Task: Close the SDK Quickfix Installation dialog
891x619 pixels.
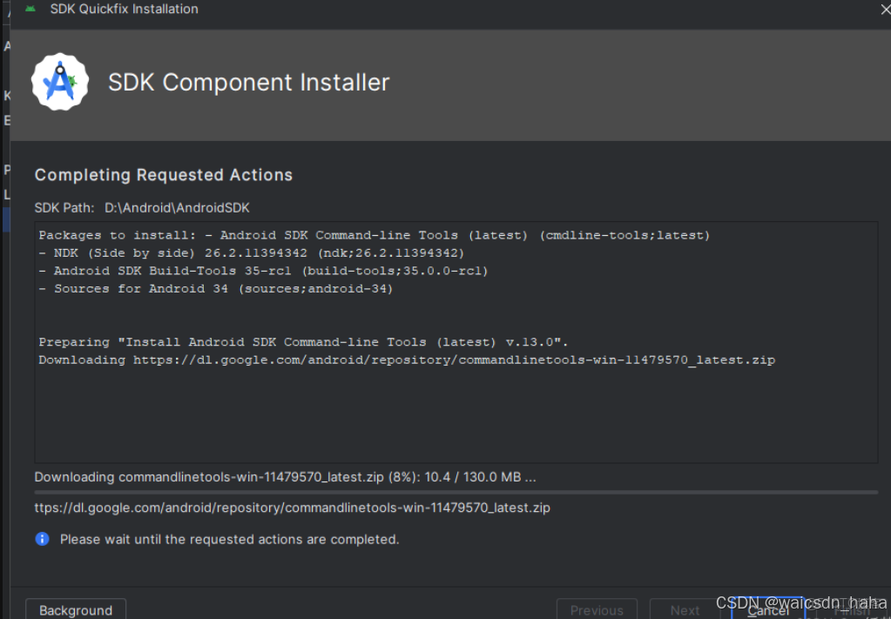Action: pyautogui.click(x=884, y=10)
